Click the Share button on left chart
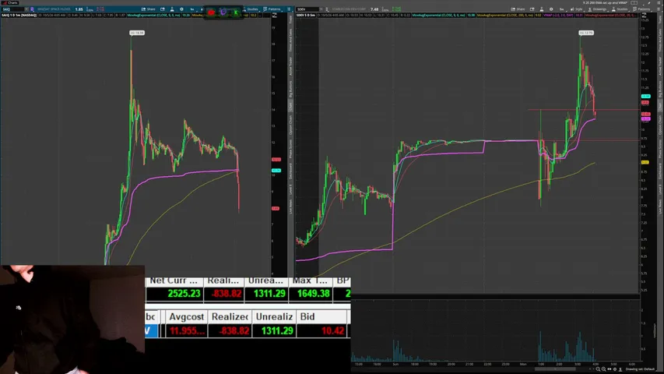664x374 pixels. point(149,9)
